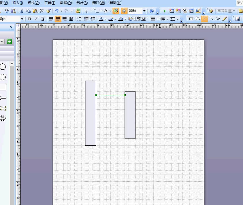Select the shorter right rectangle shape
The image size is (243, 205).
130,115
